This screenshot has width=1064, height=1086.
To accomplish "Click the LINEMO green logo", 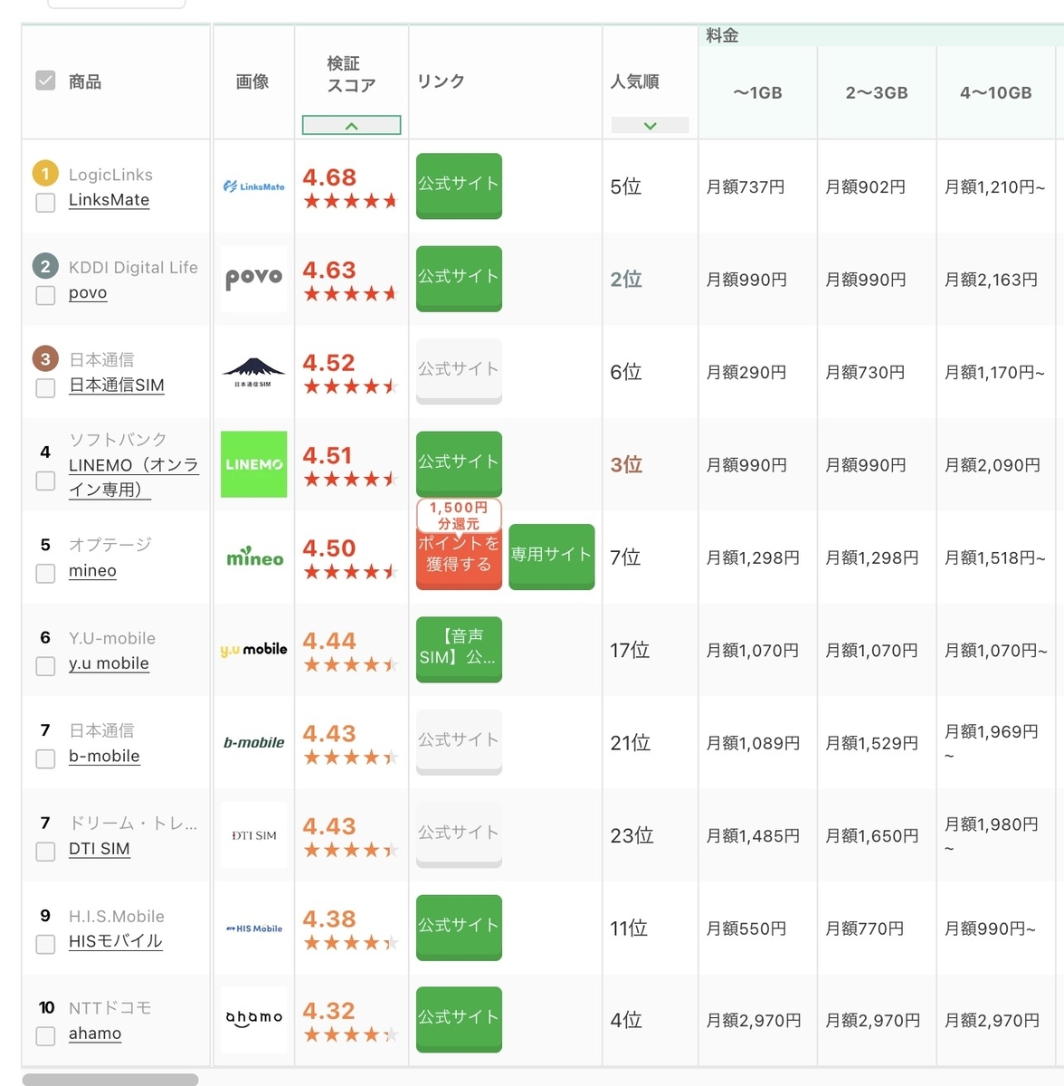I will click(x=253, y=464).
